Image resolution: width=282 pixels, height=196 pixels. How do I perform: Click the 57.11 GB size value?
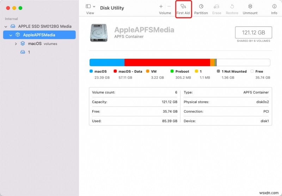pyautogui.click(x=125, y=78)
